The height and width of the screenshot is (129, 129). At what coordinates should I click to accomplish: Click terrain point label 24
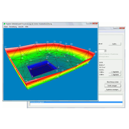71,44
